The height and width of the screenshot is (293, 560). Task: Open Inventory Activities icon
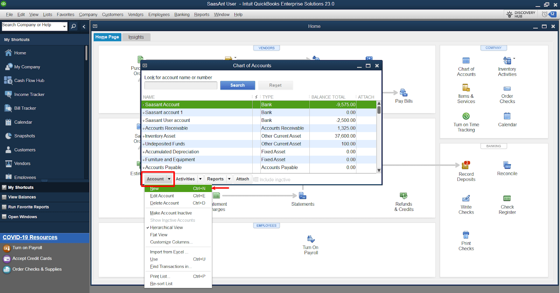tap(507, 60)
